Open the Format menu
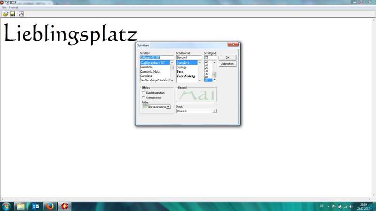The image size is (376, 211). (x=14, y=8)
